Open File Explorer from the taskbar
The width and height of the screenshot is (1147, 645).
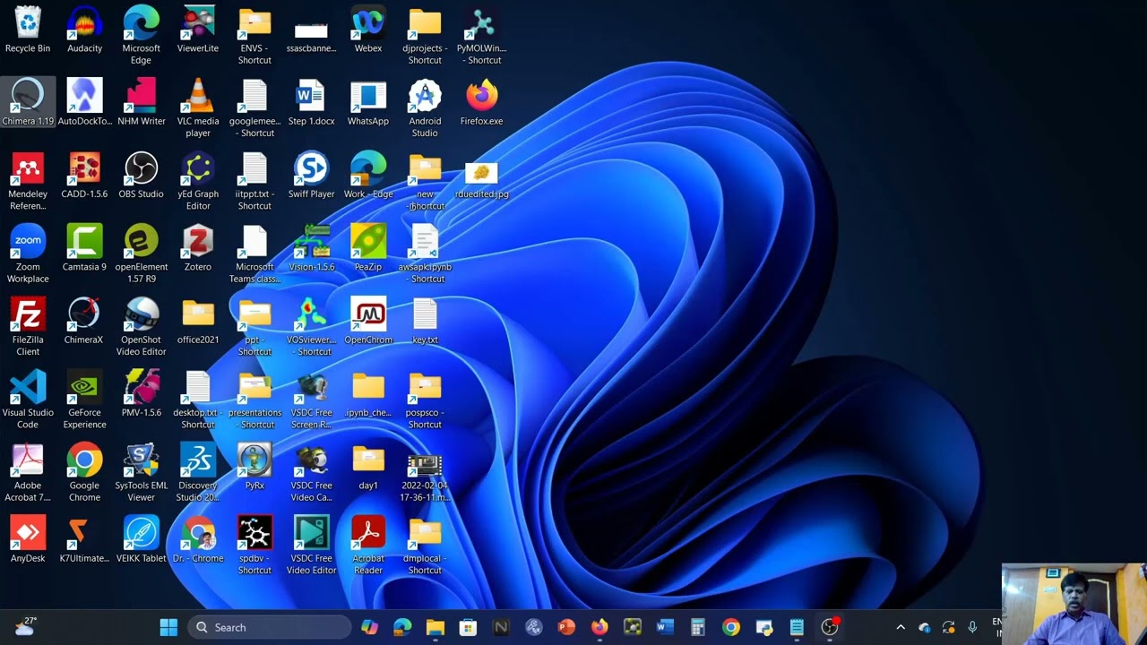click(x=435, y=627)
